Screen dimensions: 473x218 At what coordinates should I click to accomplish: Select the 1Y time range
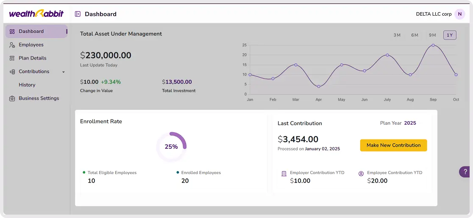450,35
